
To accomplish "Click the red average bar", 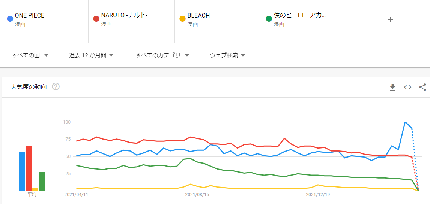I will click(x=29, y=168).
